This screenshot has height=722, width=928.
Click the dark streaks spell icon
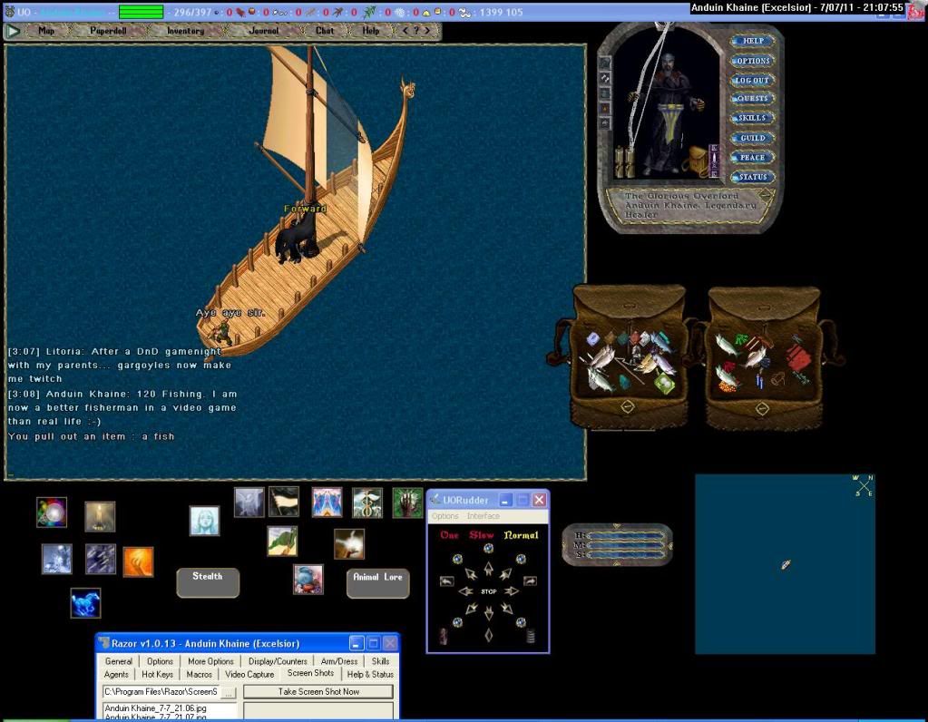coord(100,560)
